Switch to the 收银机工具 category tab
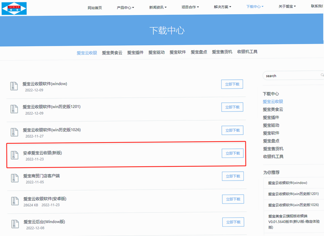324x236 pixels. (x=247, y=52)
